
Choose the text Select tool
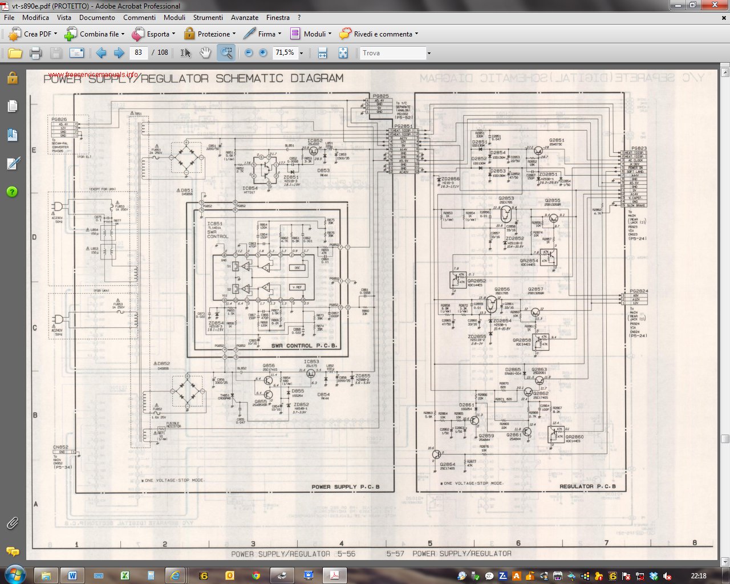[x=185, y=53]
